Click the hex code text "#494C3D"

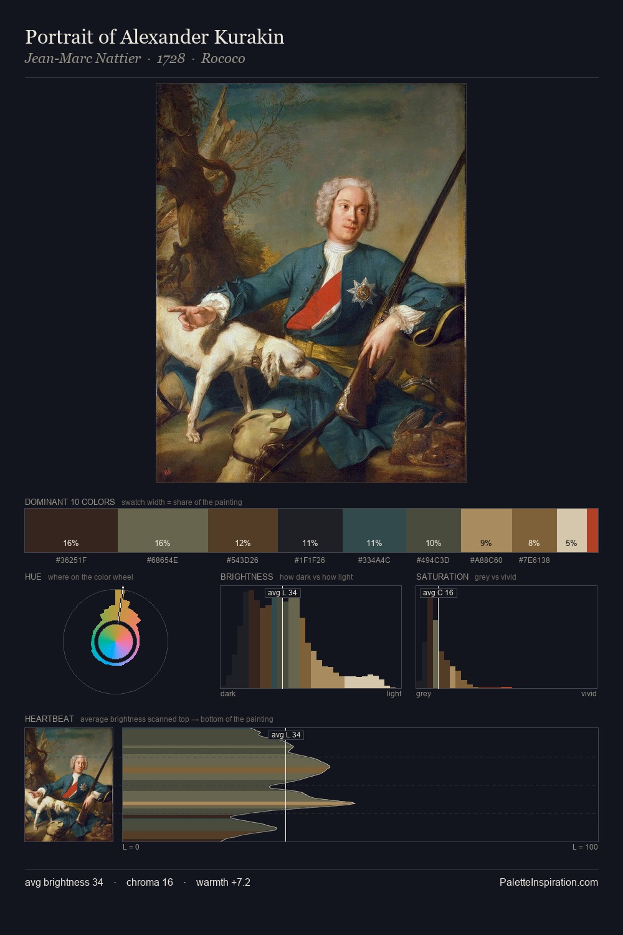pyautogui.click(x=434, y=560)
